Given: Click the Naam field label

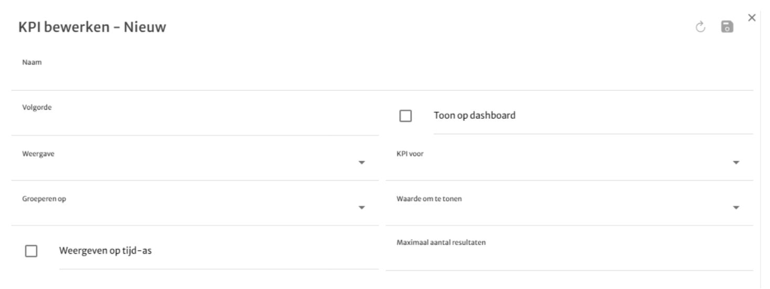Looking at the screenshot, I should (x=32, y=62).
